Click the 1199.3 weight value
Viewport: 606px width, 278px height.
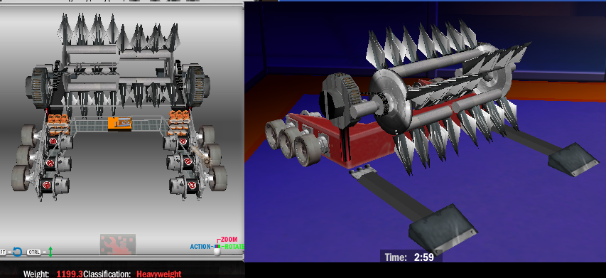[69, 274]
